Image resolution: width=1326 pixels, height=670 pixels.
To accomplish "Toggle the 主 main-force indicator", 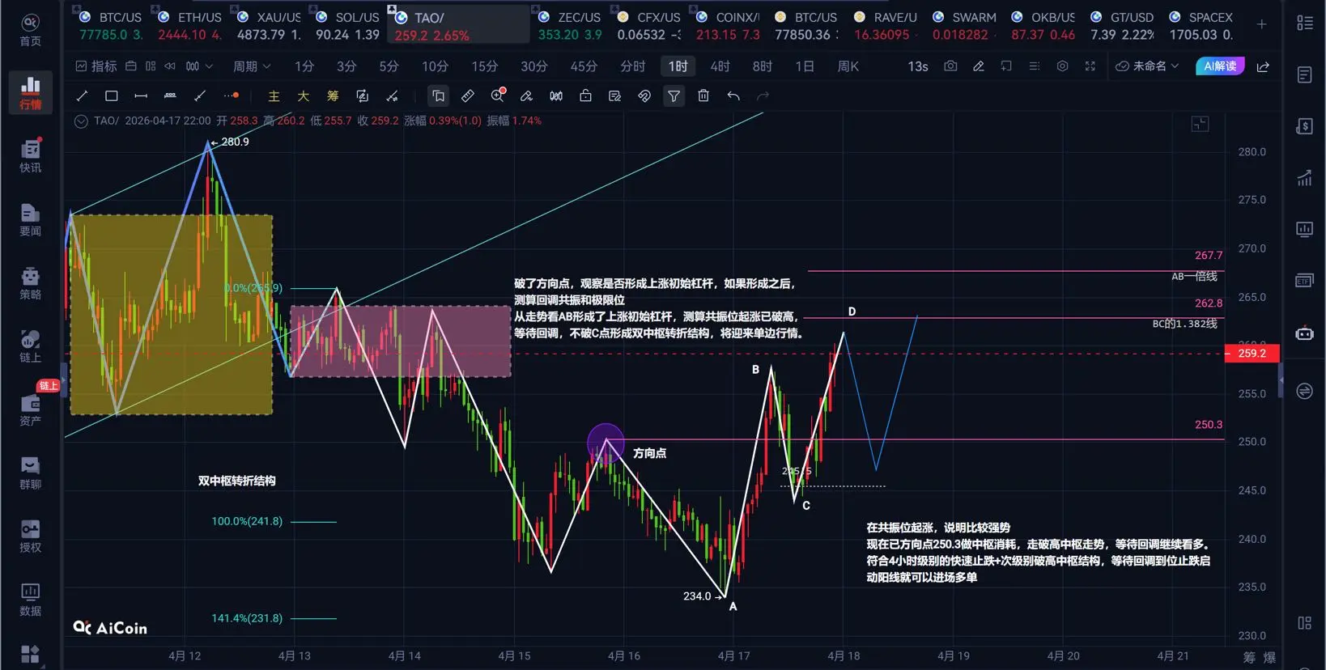I will coord(274,96).
